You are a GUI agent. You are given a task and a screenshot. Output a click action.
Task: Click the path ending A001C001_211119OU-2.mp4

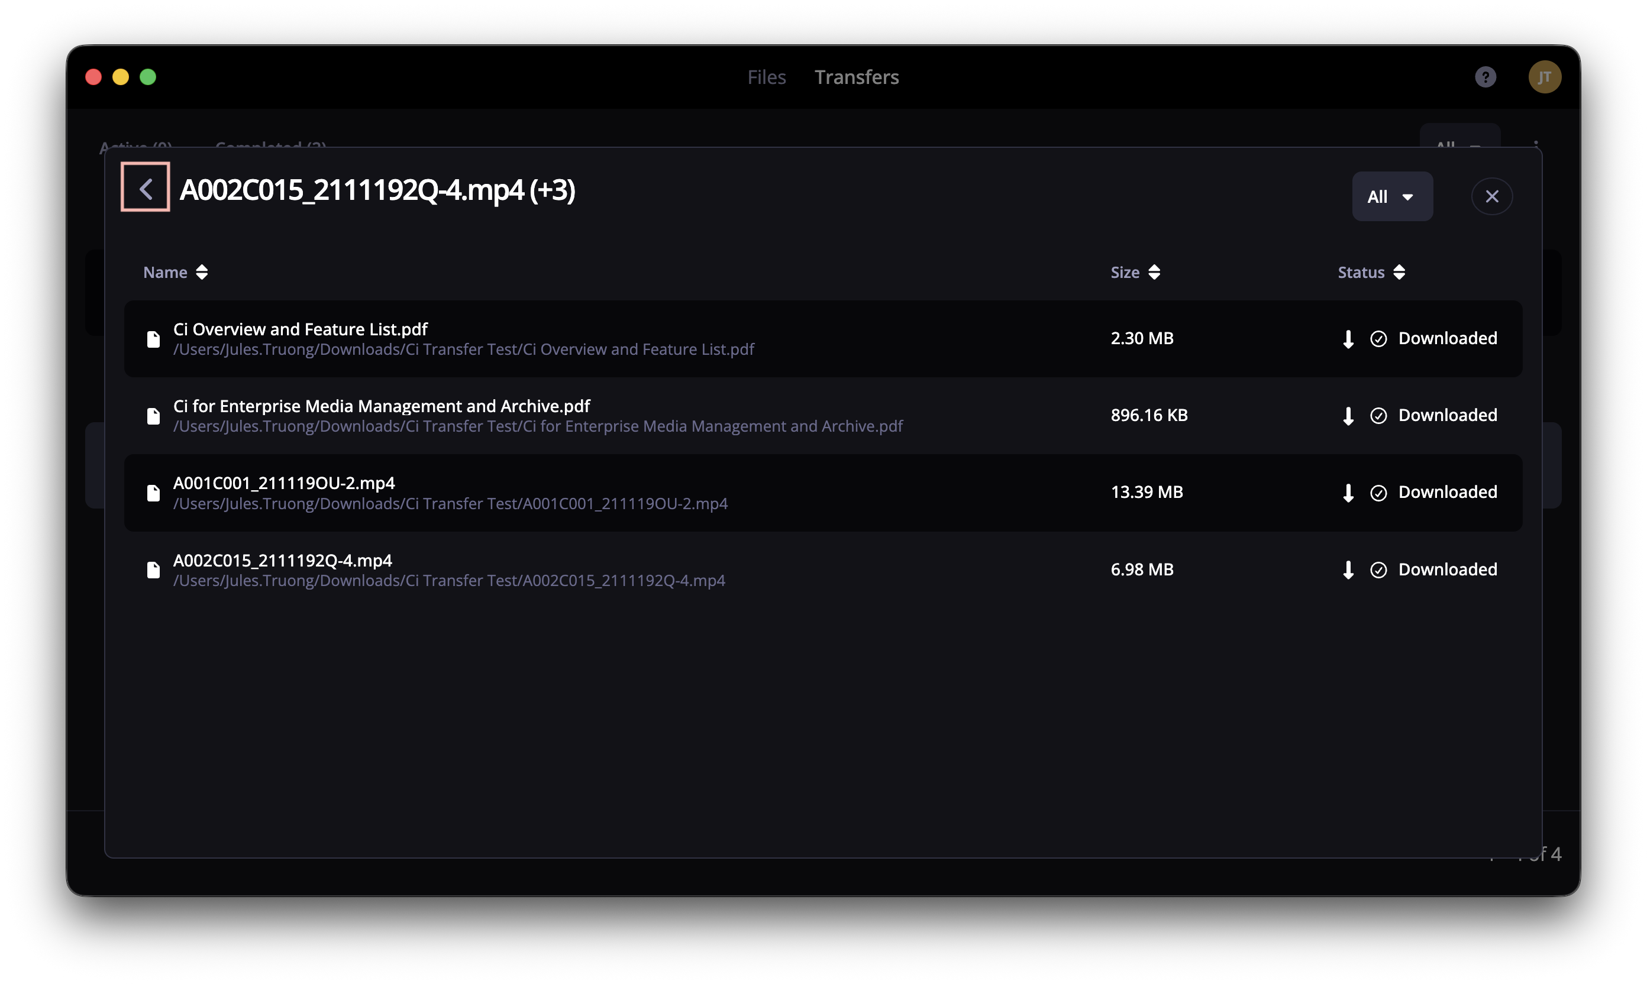450,504
